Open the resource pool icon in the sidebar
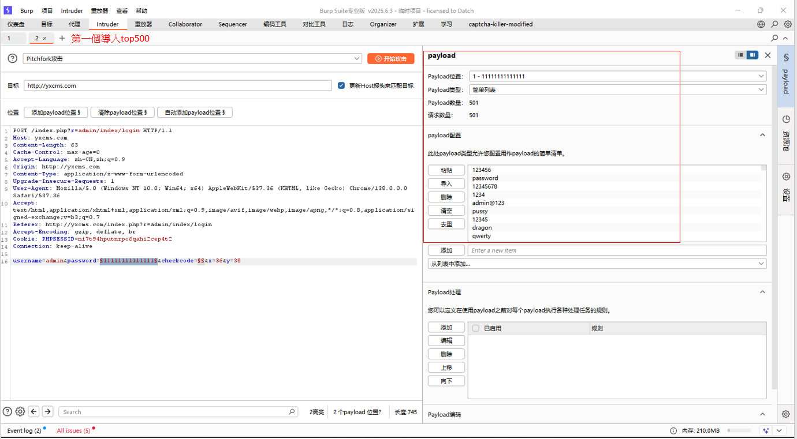The width and height of the screenshot is (797, 439). (x=786, y=119)
